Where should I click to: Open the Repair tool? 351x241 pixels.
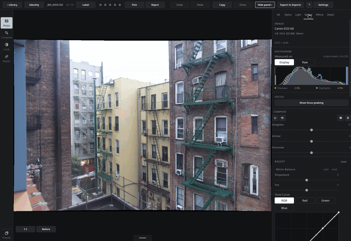tap(7, 58)
